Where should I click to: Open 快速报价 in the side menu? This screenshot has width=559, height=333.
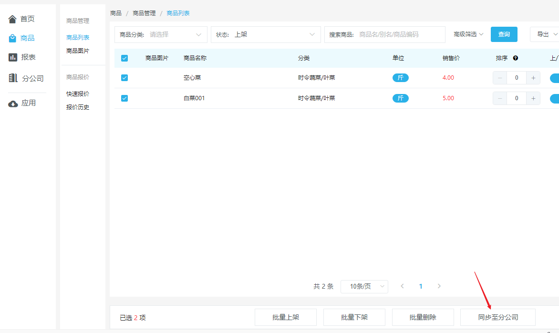coord(78,94)
